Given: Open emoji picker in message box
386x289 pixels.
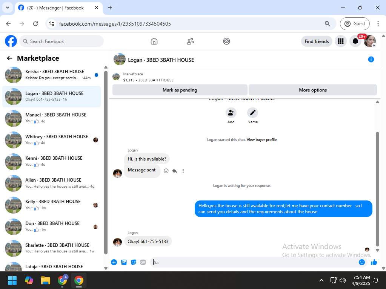Looking at the screenshot, I should pos(361,262).
